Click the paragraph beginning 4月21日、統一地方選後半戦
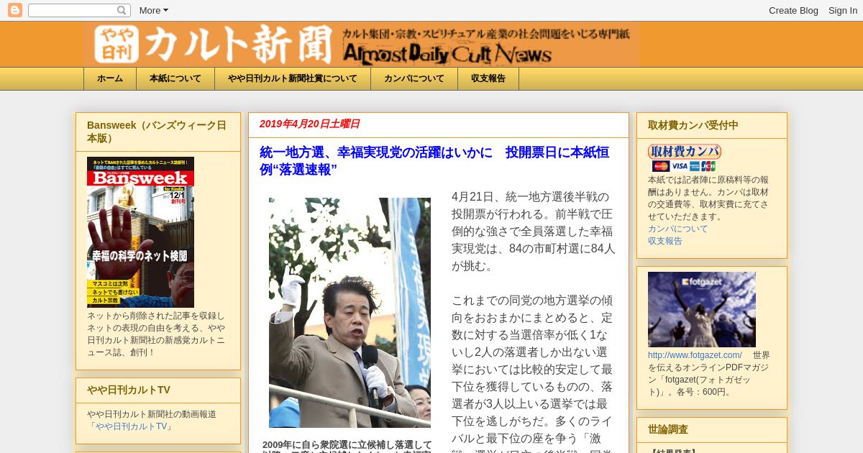Viewport: 863px width, 453px height. coord(534,232)
